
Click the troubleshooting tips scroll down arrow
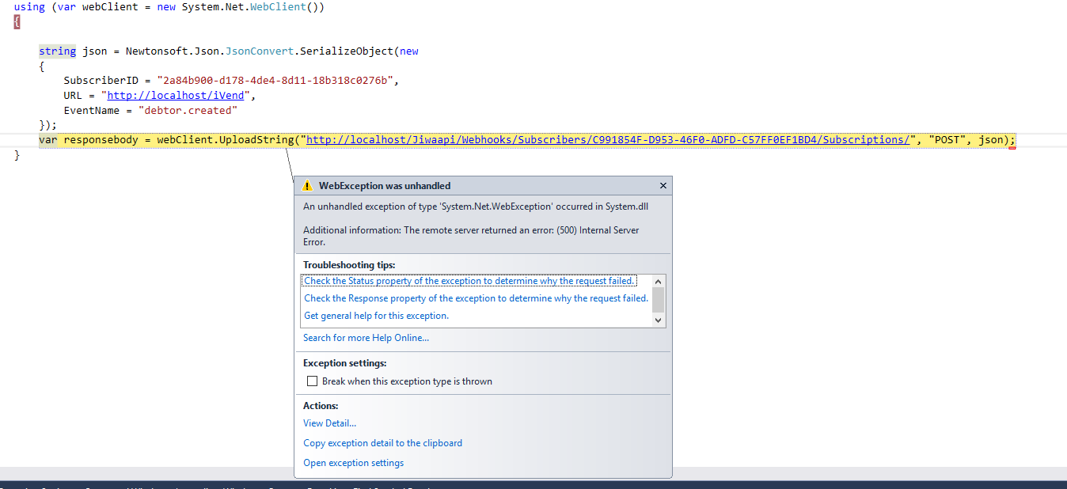658,320
